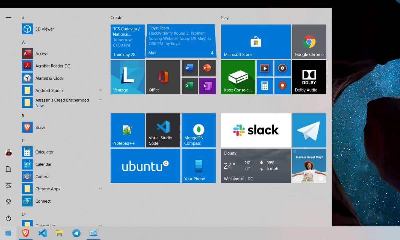Launch the MongoDB Compass tile

[x=199, y=130]
